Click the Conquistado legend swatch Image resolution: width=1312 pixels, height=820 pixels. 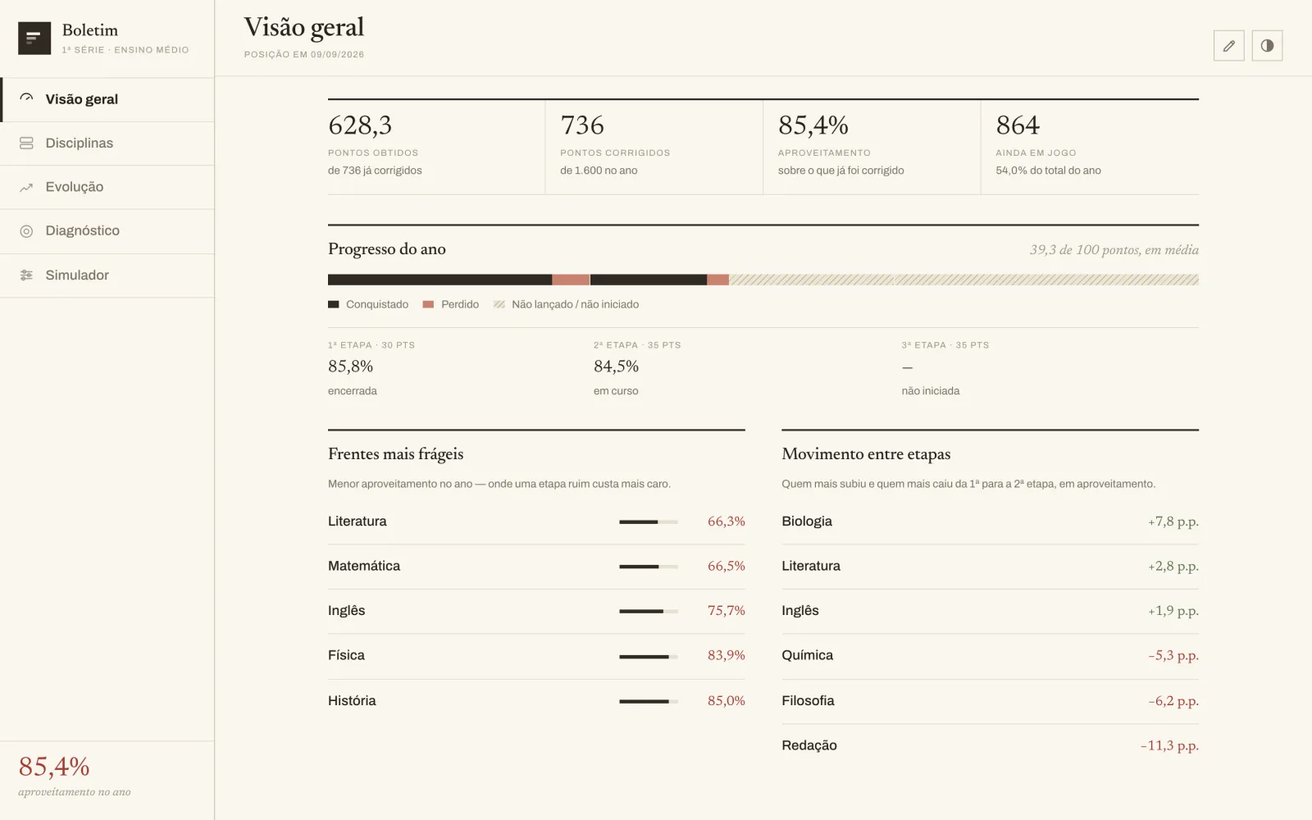pos(333,304)
